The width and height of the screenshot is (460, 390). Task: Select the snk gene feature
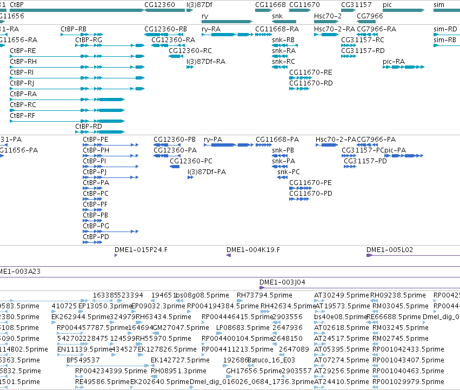click(284, 22)
